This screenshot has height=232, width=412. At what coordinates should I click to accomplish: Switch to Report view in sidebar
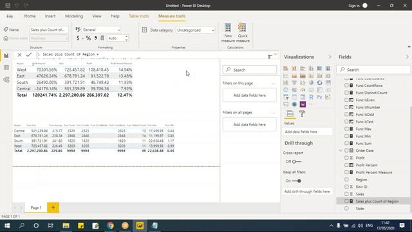pos(6,55)
